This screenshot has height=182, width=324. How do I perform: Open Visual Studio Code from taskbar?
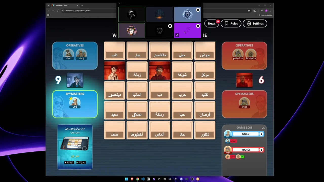pyautogui.click(x=143, y=179)
